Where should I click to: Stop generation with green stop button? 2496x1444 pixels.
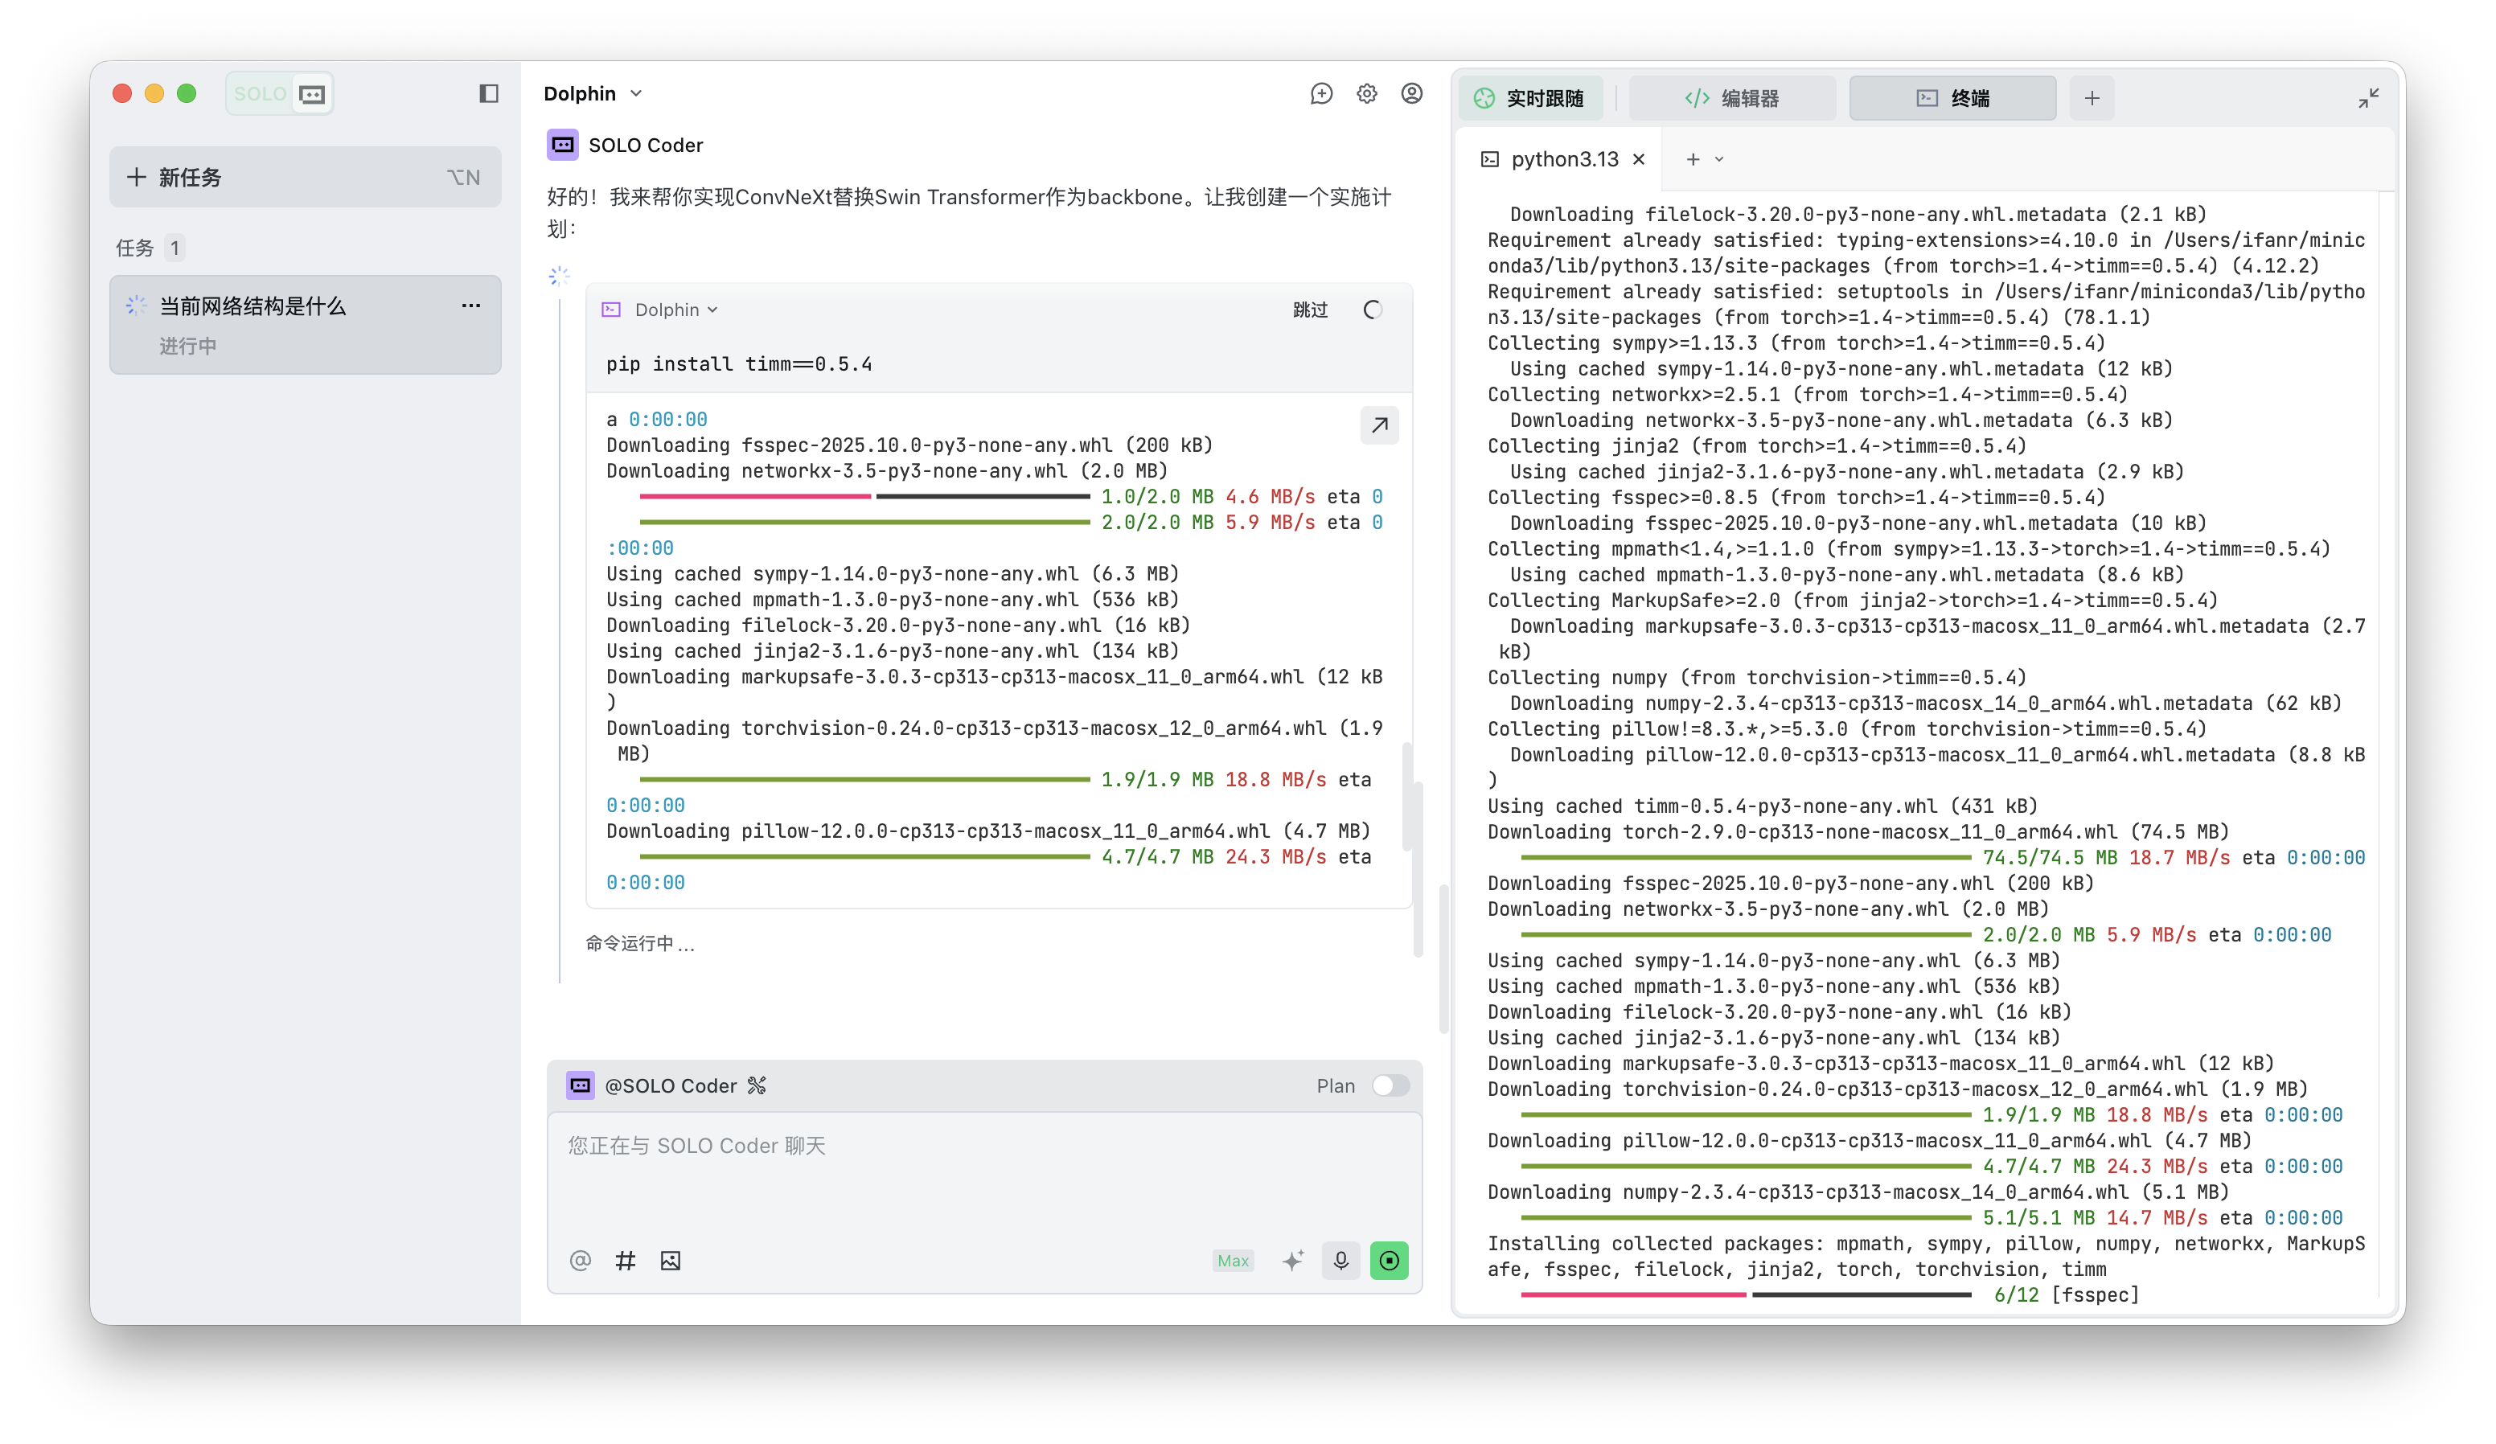[x=1389, y=1261]
